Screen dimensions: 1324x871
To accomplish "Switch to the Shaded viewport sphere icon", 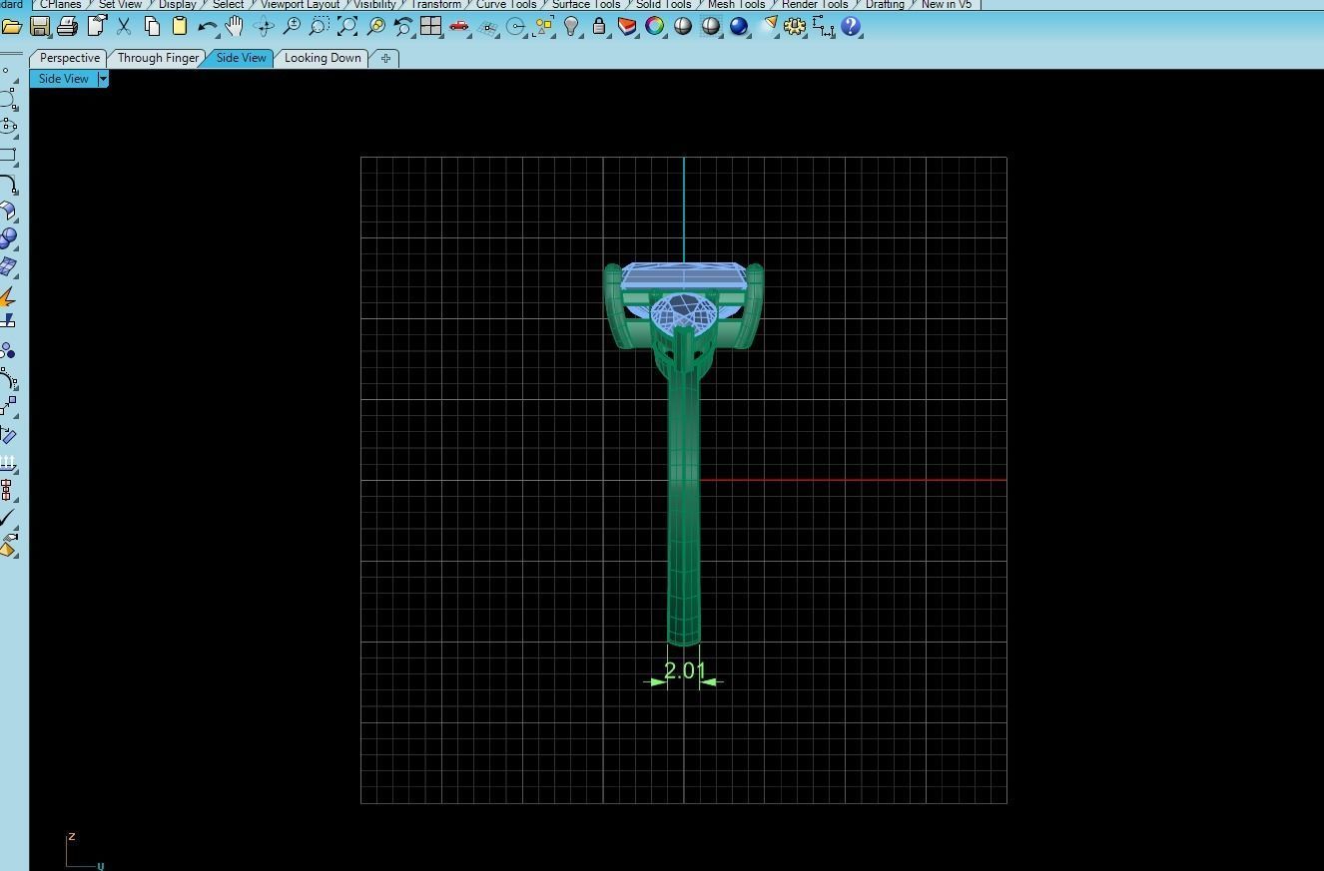I will pos(683,27).
